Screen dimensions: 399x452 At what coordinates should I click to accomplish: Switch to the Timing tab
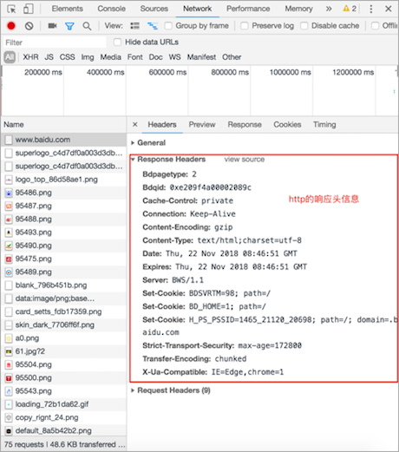(324, 125)
